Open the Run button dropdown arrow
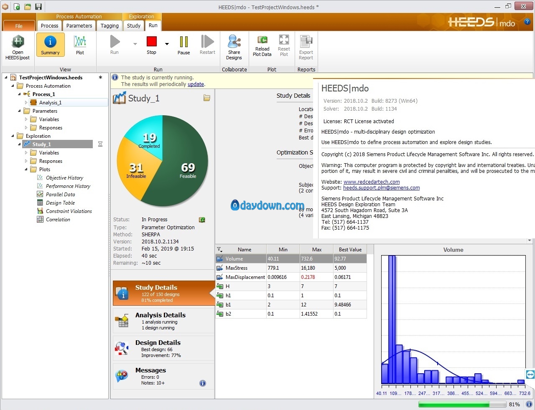This screenshot has height=410, width=535. point(135,43)
